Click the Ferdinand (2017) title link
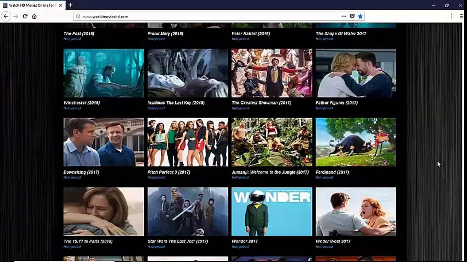467x262 pixels. point(332,172)
